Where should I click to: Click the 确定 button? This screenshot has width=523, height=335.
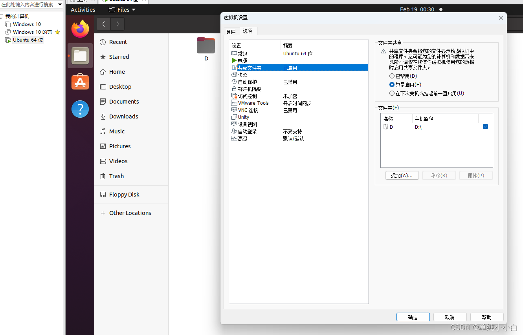[413, 317]
